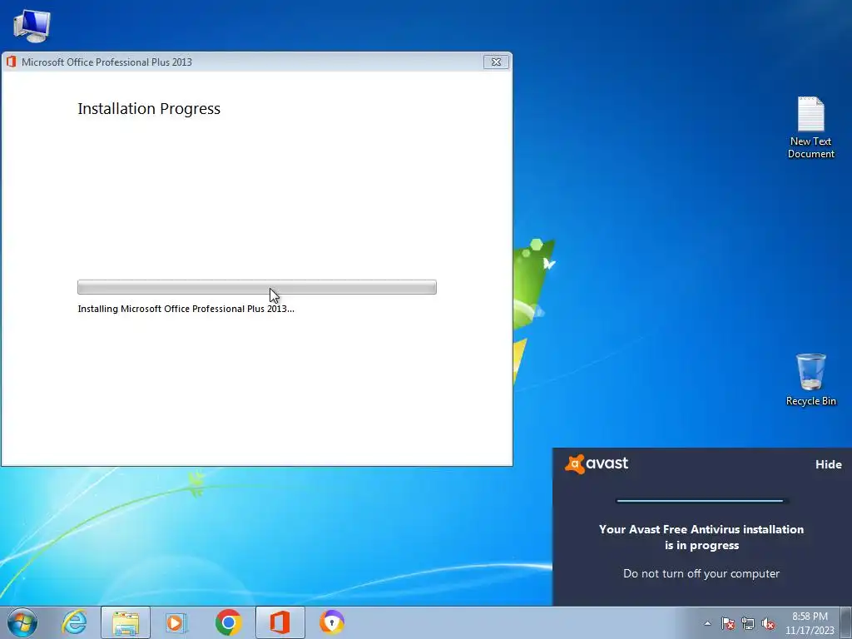Open Windows Media Player taskbar icon
This screenshot has width=852, height=639.
176,622
